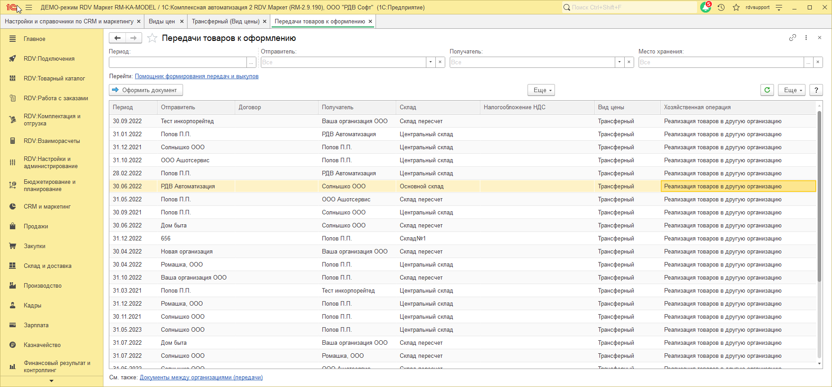Click the refresh list button
The image size is (832, 387).
click(x=767, y=90)
